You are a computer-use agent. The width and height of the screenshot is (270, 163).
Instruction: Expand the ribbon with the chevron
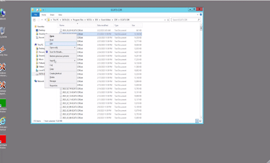pos(198,15)
